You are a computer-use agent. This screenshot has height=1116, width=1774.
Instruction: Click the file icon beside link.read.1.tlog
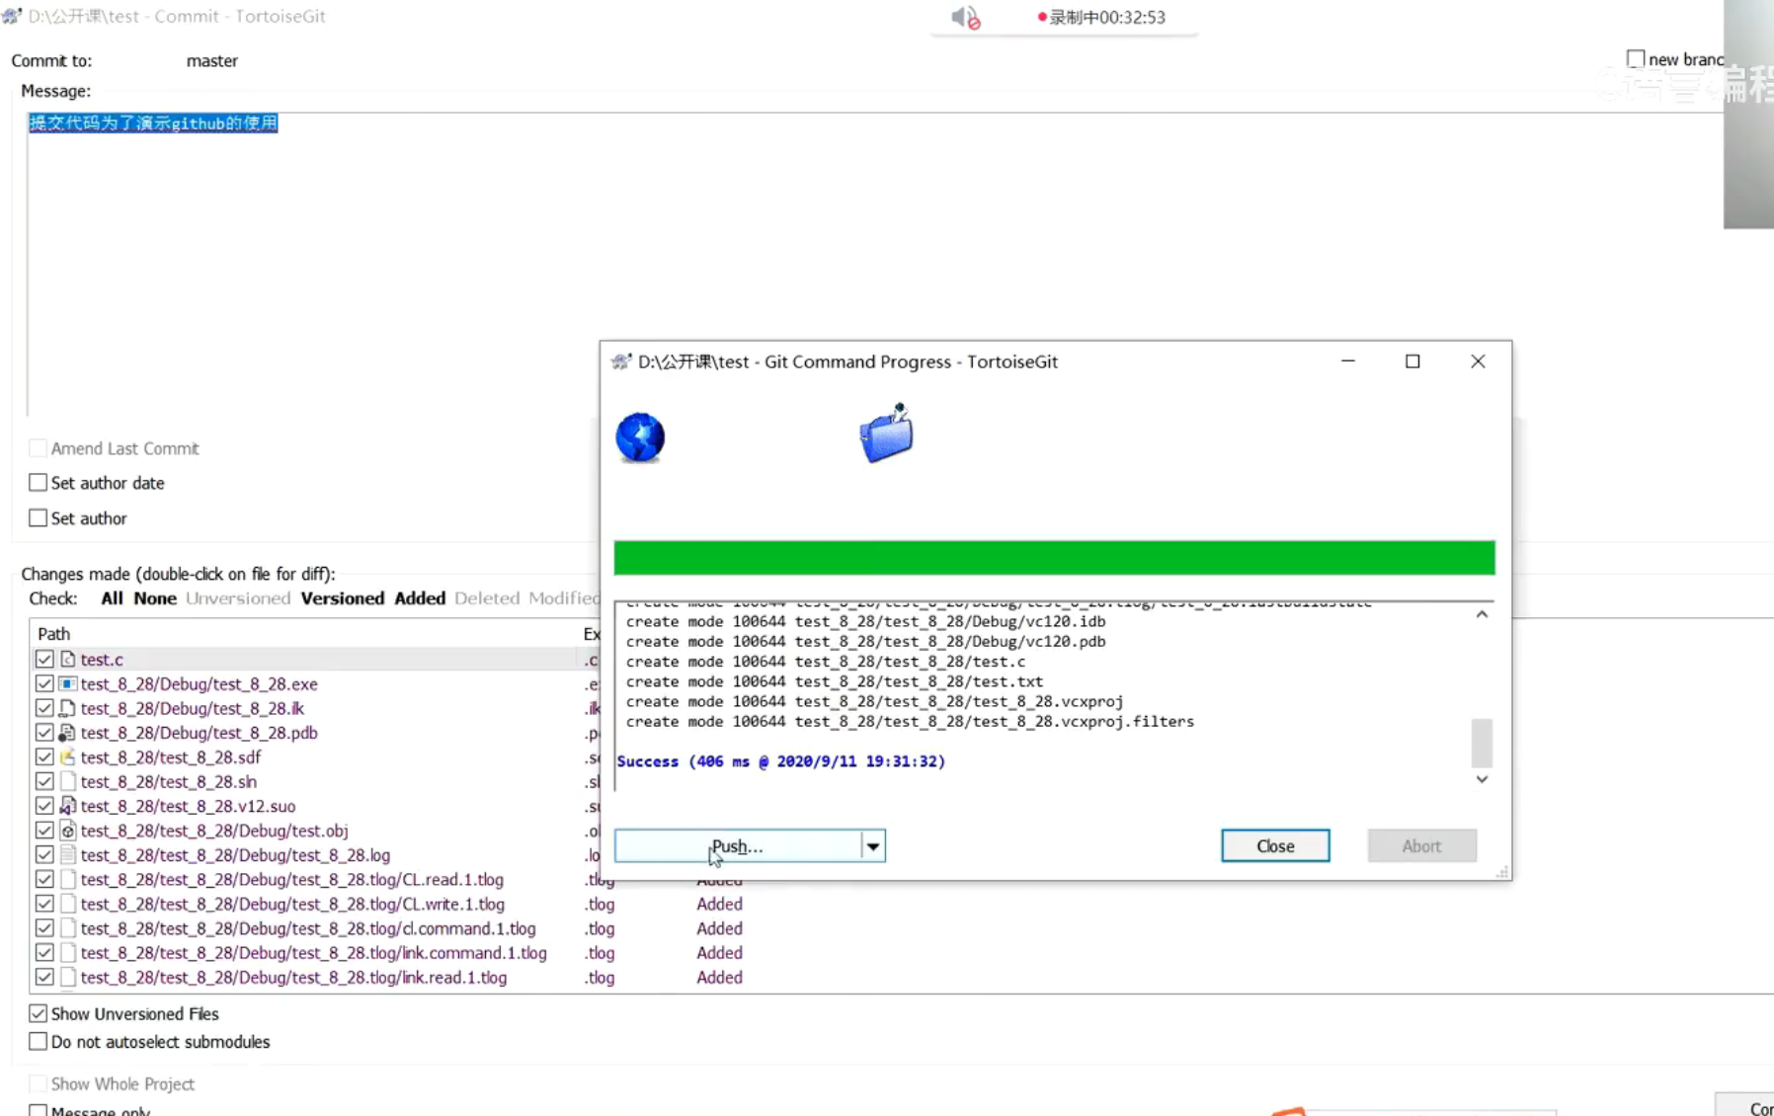tap(68, 978)
